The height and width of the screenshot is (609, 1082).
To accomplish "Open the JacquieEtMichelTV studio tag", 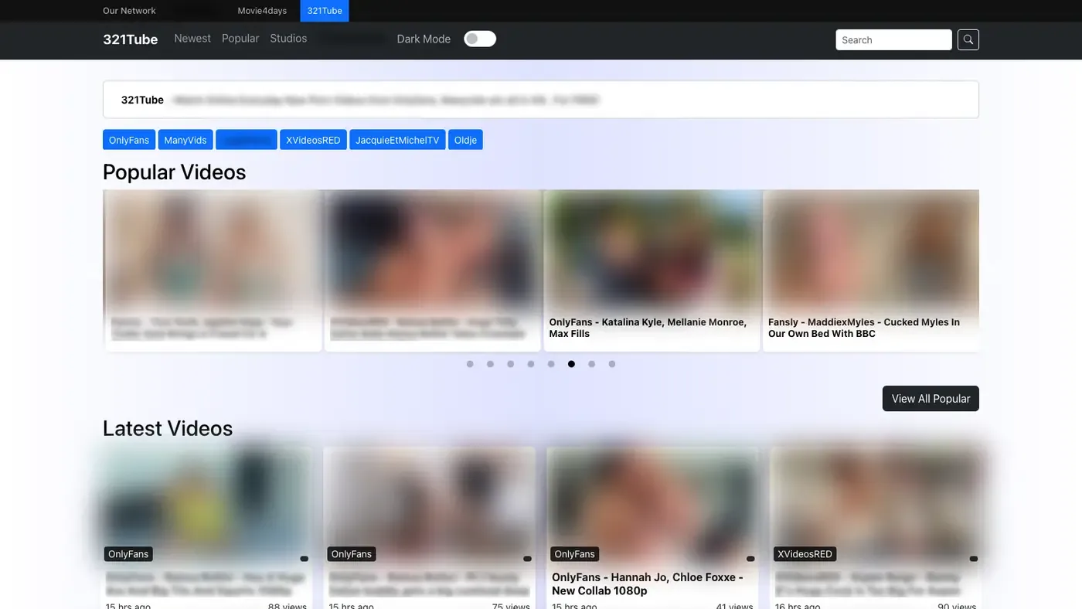I will tap(397, 140).
